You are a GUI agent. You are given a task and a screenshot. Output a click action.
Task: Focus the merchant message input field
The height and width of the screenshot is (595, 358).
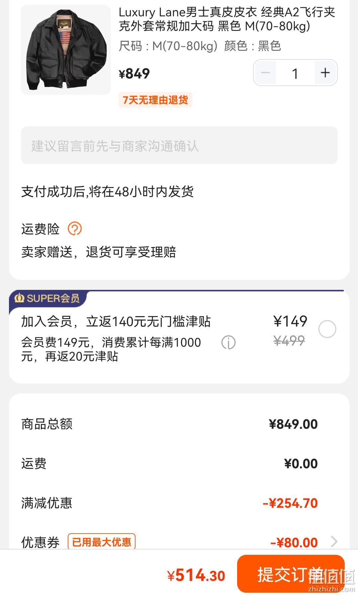coord(179,145)
